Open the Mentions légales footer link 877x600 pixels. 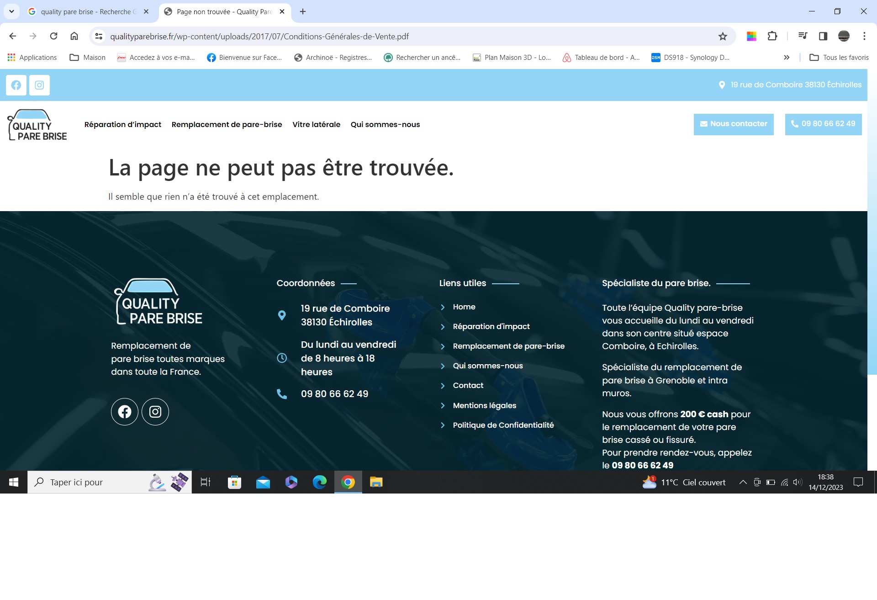[484, 406]
